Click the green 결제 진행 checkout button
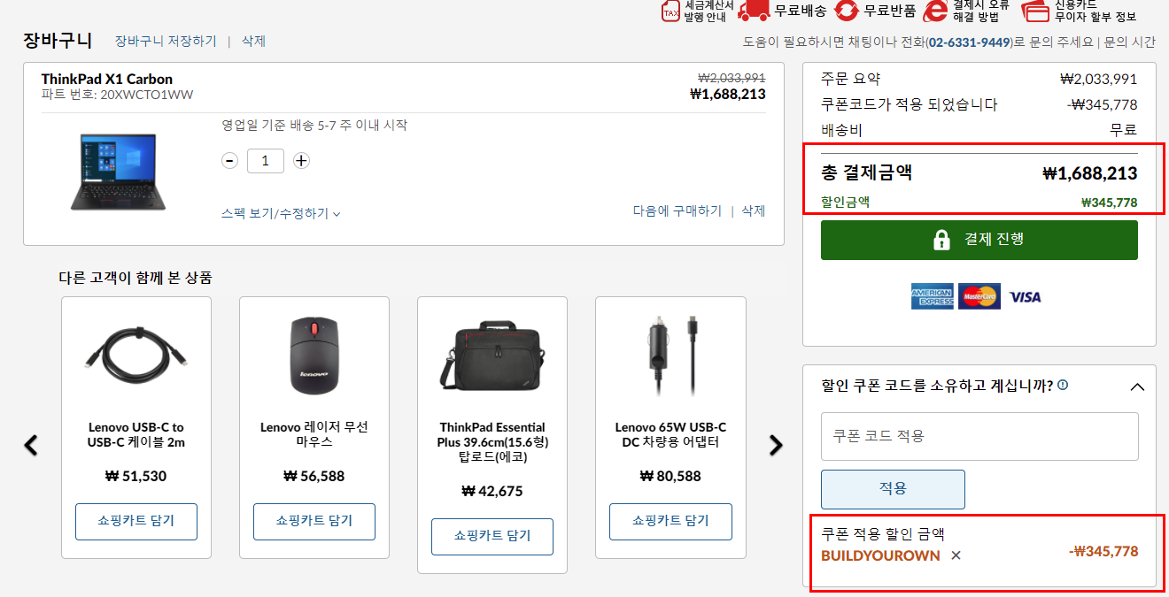Image resolution: width=1169 pixels, height=597 pixels. click(979, 240)
